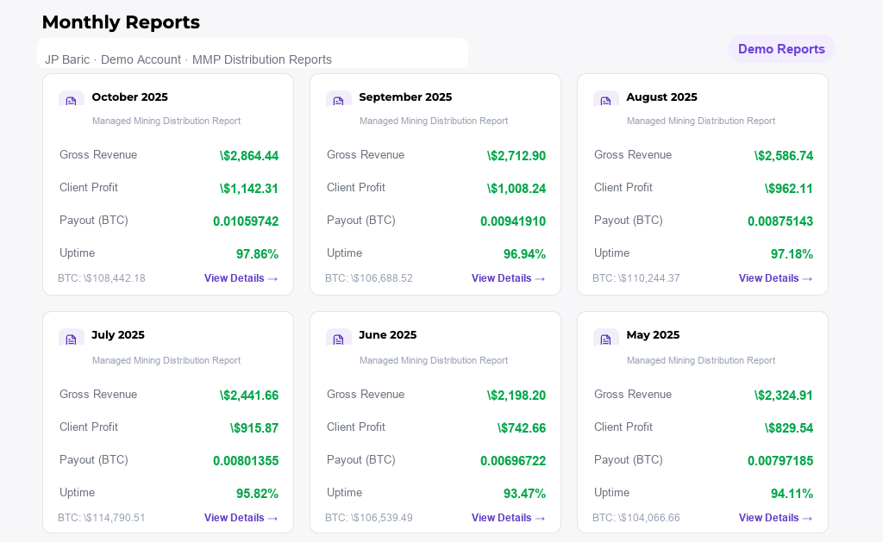The width and height of the screenshot is (883, 542).
Task: Open View Details for May 2025
Action: pos(775,518)
